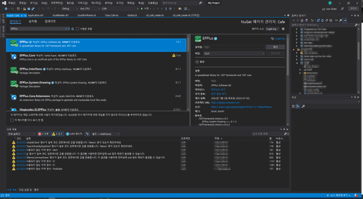The height and width of the screenshot is (199, 363).
Task: Open Solution Explorer properties wrench icon
Action: click(x=341, y=20)
